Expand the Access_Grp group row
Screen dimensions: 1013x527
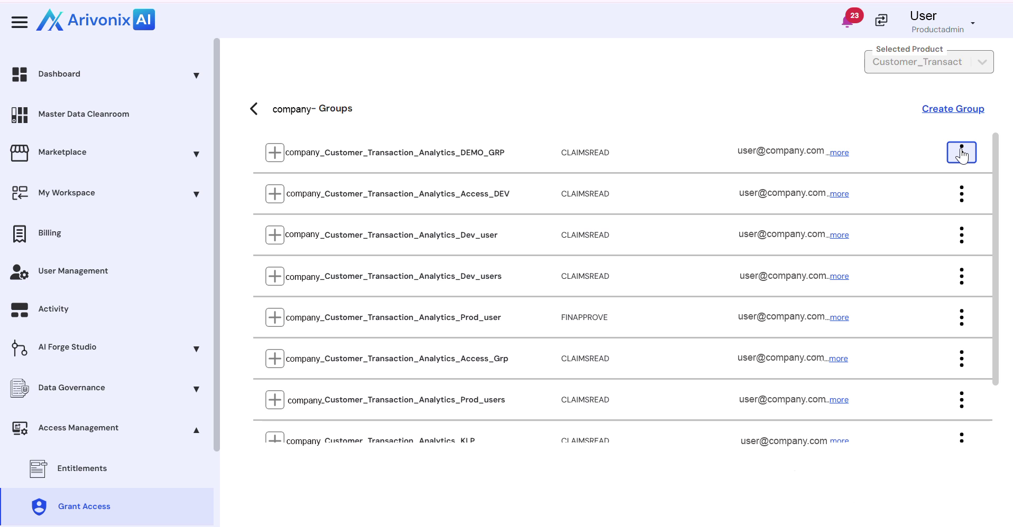click(x=274, y=359)
